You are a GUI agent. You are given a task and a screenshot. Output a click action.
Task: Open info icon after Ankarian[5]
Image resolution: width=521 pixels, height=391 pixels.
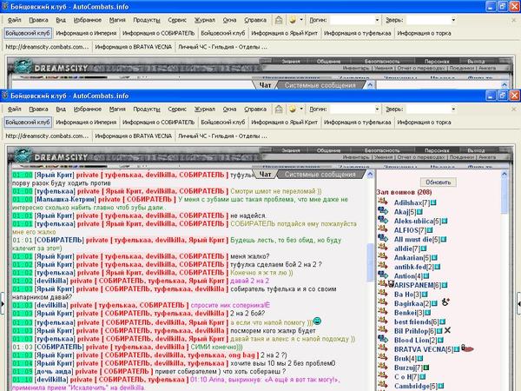click(x=434, y=258)
